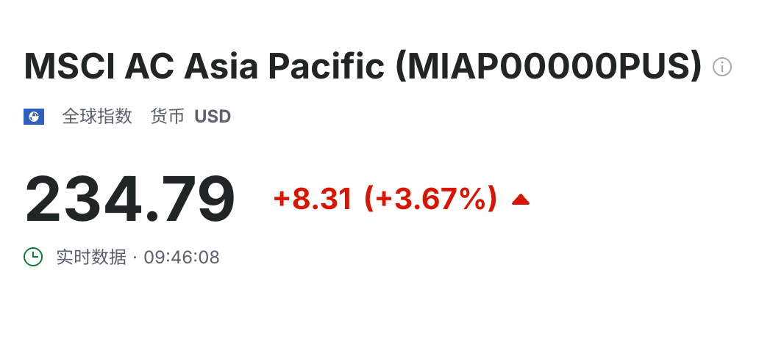
Task: Select the ticker symbol MIAP00000PUS
Action: pos(549,67)
